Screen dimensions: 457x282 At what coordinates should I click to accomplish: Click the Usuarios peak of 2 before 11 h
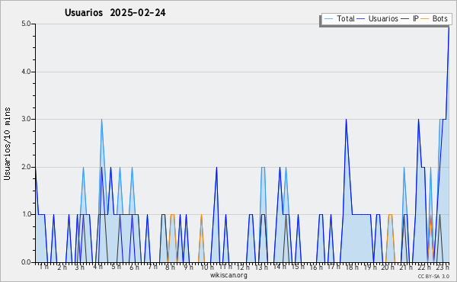tap(216, 168)
